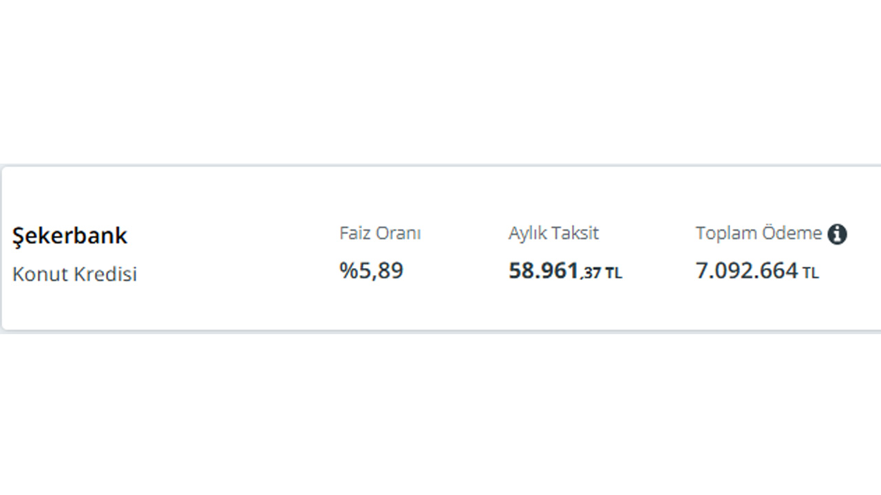Click the TL unit after monthly installment
Viewport: 881px width, 495px height.
(x=614, y=274)
